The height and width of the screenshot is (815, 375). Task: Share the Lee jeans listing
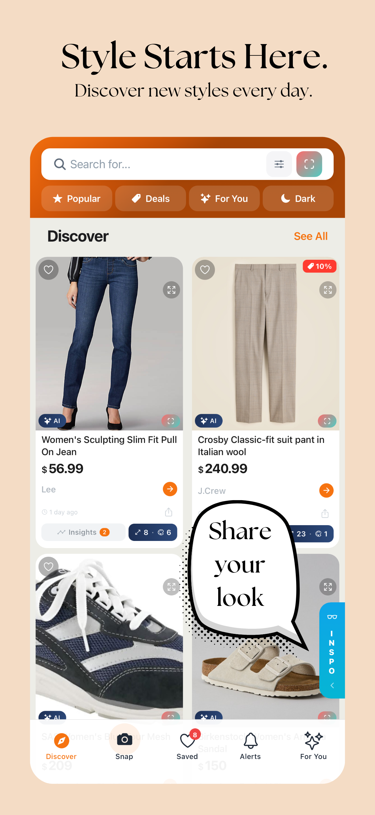click(x=168, y=512)
